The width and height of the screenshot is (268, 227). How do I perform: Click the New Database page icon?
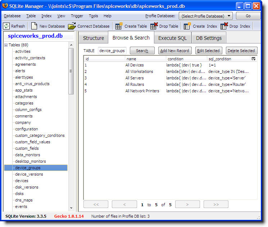point(34,26)
